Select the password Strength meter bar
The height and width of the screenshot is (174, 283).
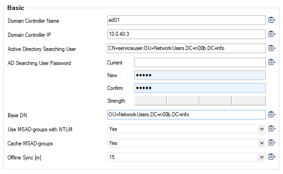pos(200,101)
